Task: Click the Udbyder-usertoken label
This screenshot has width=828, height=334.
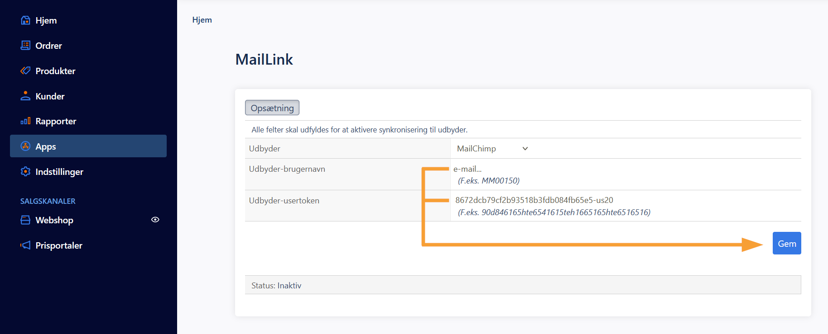Action: tap(284, 201)
